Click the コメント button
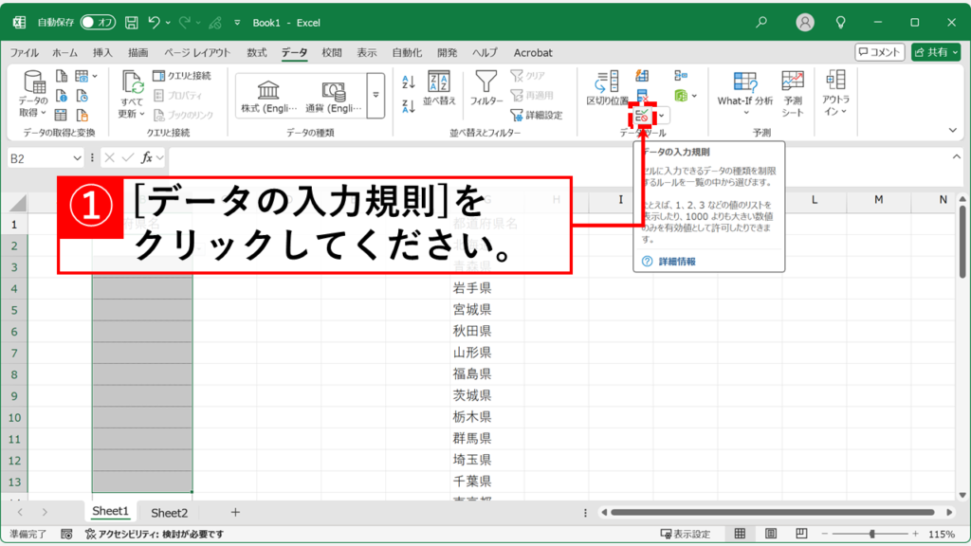The width and height of the screenshot is (971, 546). [879, 52]
